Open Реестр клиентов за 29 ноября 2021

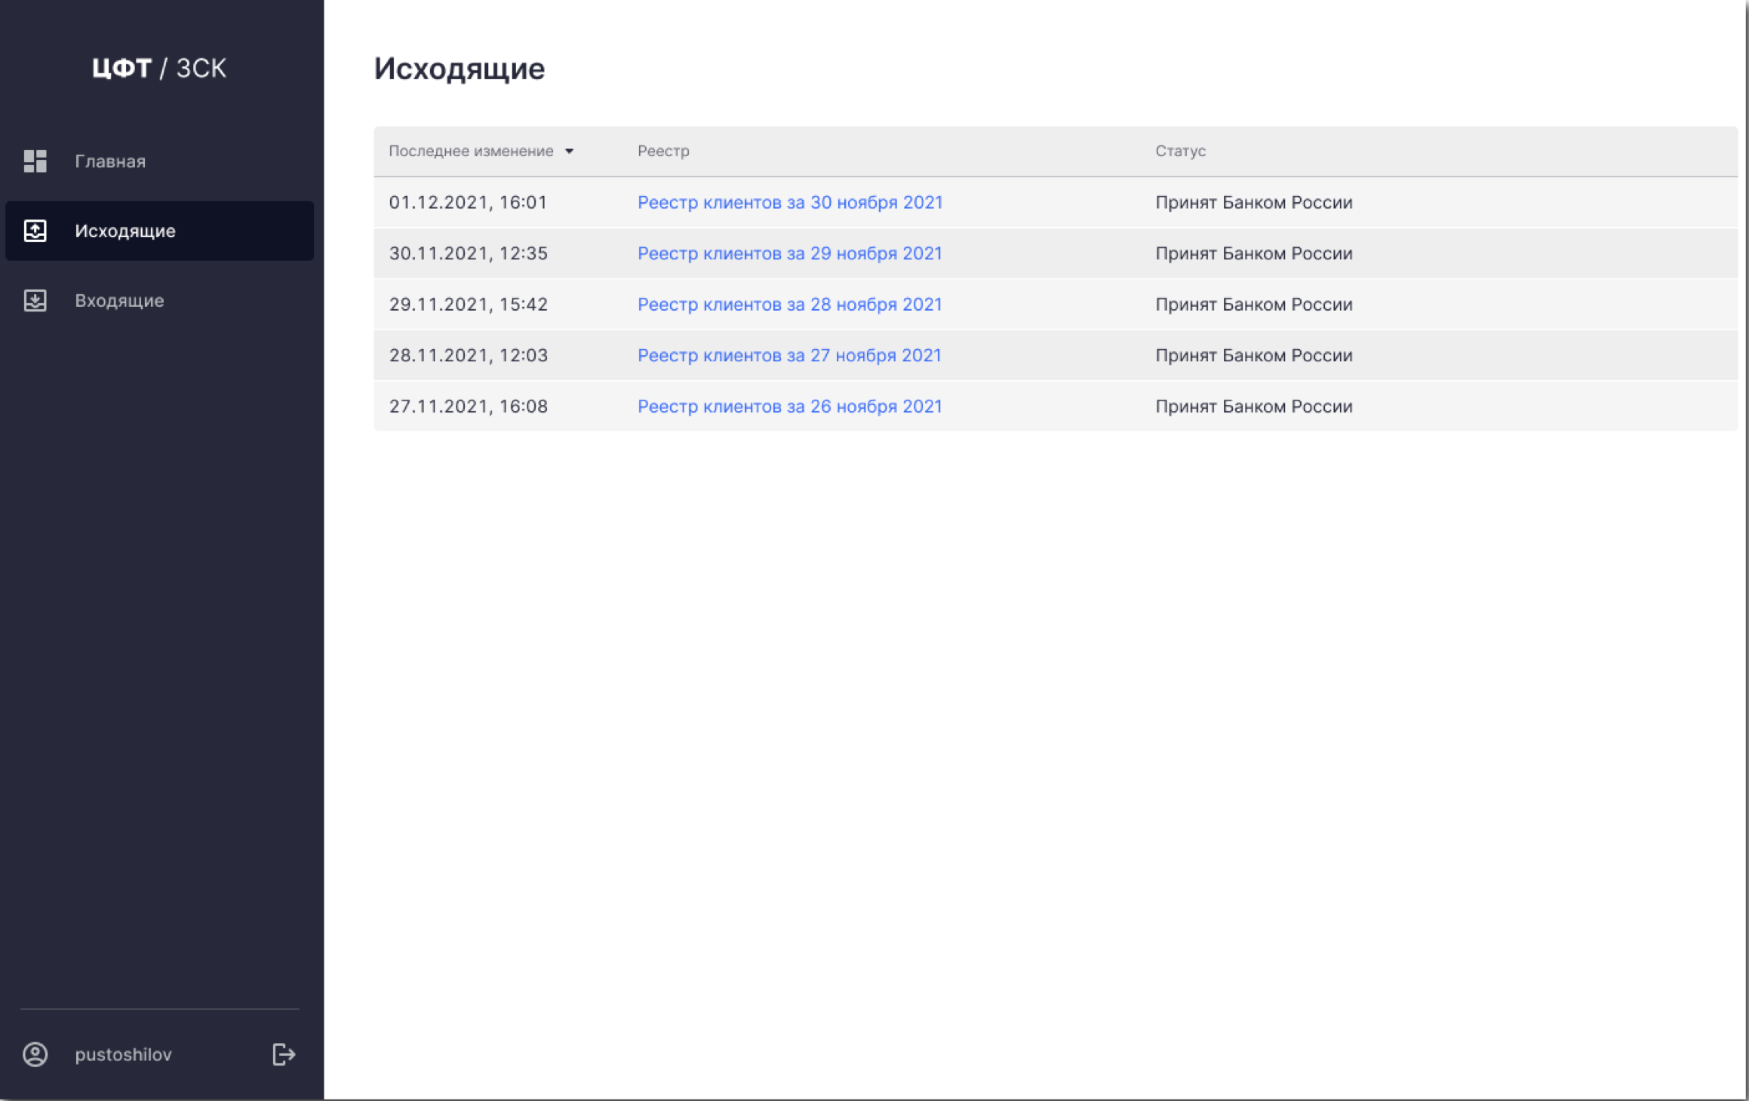tap(790, 253)
